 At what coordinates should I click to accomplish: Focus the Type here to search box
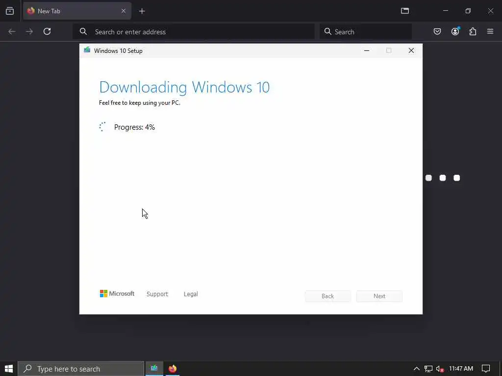click(x=81, y=369)
